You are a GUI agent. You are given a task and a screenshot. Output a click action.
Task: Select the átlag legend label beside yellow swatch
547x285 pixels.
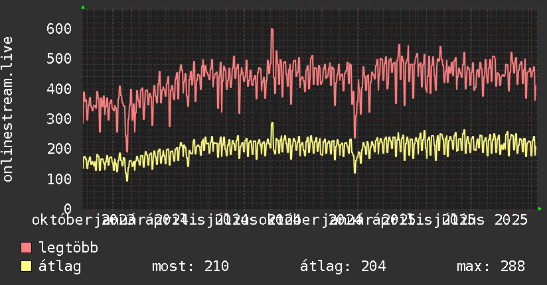coord(60,266)
